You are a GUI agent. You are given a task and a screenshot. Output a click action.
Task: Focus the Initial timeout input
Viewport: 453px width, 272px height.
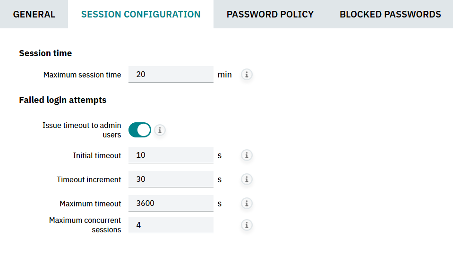[x=171, y=155]
